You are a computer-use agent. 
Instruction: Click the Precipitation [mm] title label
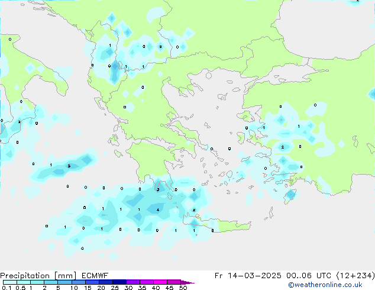point(37,276)
